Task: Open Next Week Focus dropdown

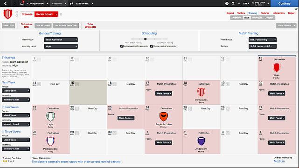Action: [x=16, y=91]
